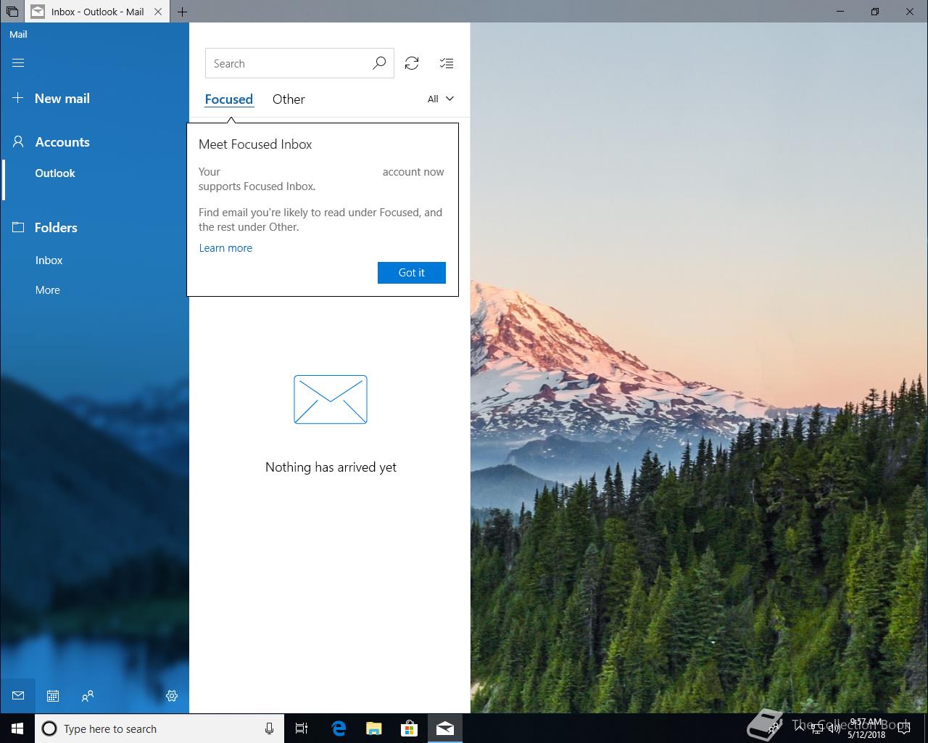
Task: Switch to the Focused tab
Action: pos(229,99)
